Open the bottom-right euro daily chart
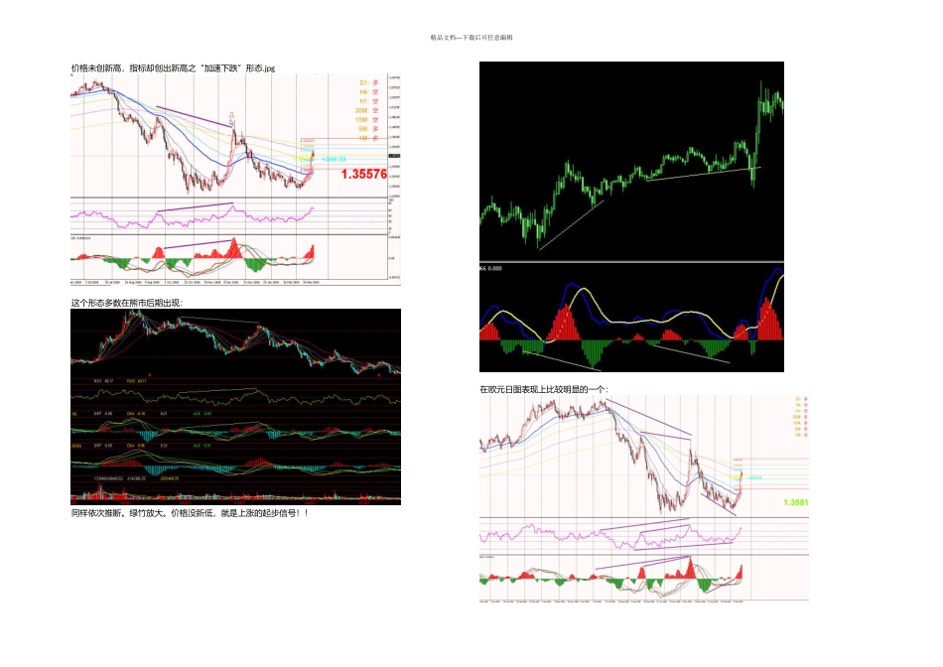The width and height of the screenshot is (943, 667). (x=644, y=498)
